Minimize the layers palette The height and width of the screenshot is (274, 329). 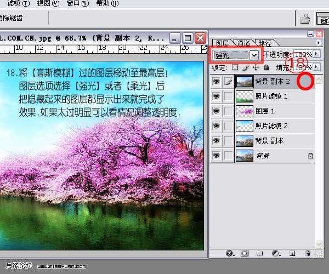(310, 34)
